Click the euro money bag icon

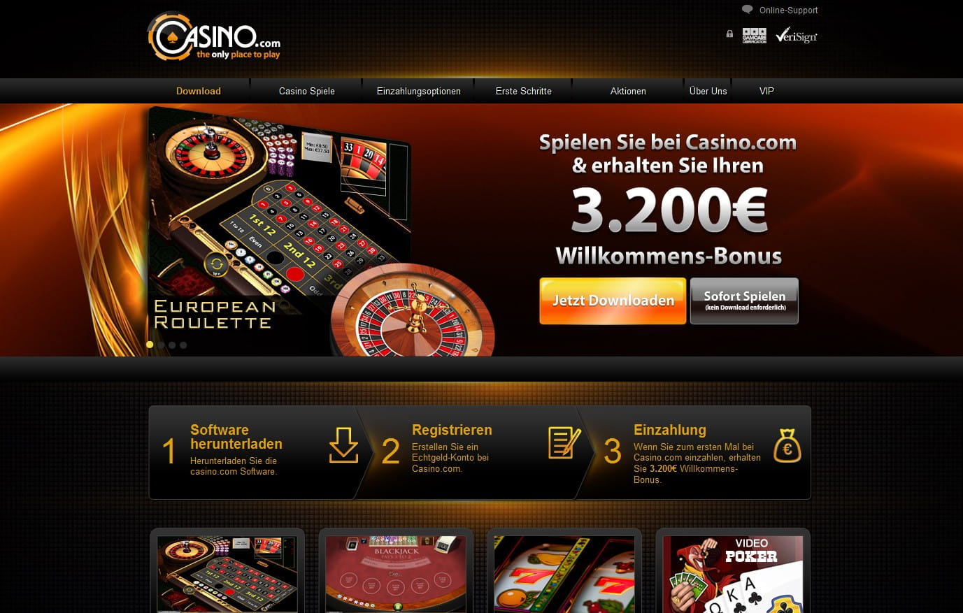pyautogui.click(x=787, y=445)
